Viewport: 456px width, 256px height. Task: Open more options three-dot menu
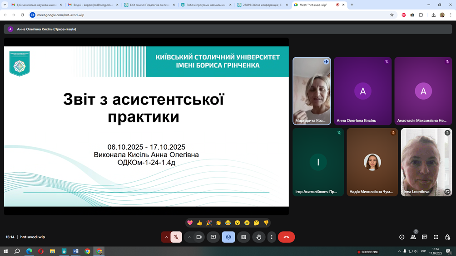(x=272, y=237)
